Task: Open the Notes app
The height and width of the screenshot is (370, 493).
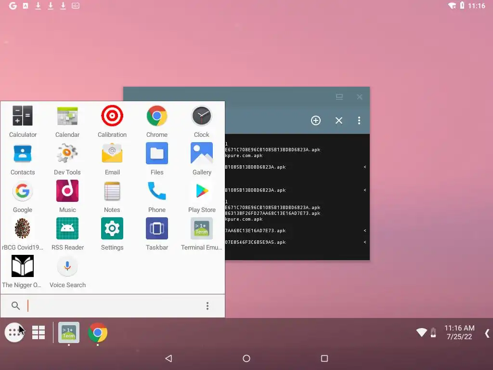Action: coord(112,197)
